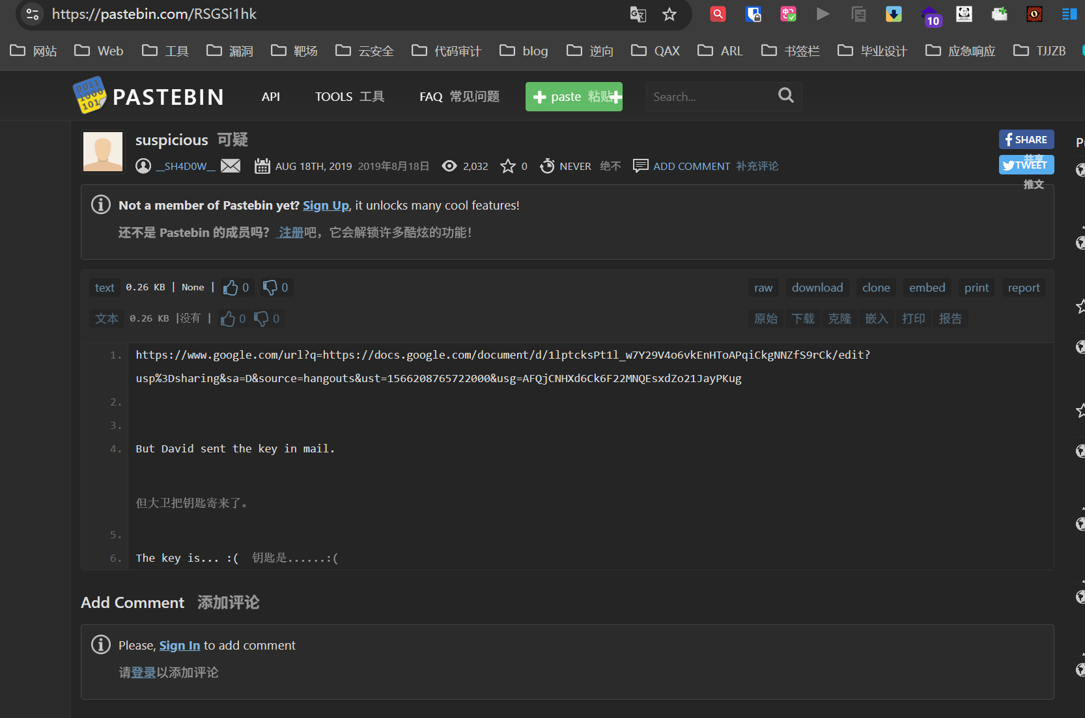1085x718 pixels.
Task: Open site information icon left of URL
Action: click(33, 14)
